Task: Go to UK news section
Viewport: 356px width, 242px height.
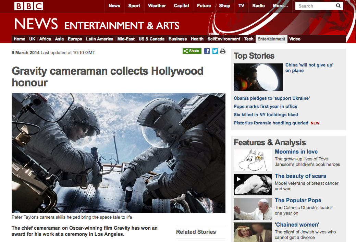Action: click(32, 39)
